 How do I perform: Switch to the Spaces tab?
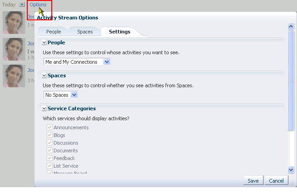click(x=85, y=32)
